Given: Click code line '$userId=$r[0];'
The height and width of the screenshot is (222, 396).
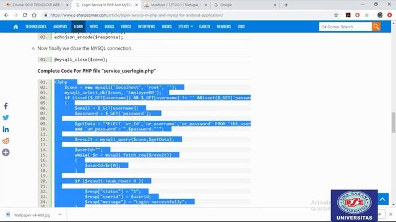Looking at the screenshot, I should point(103,165).
